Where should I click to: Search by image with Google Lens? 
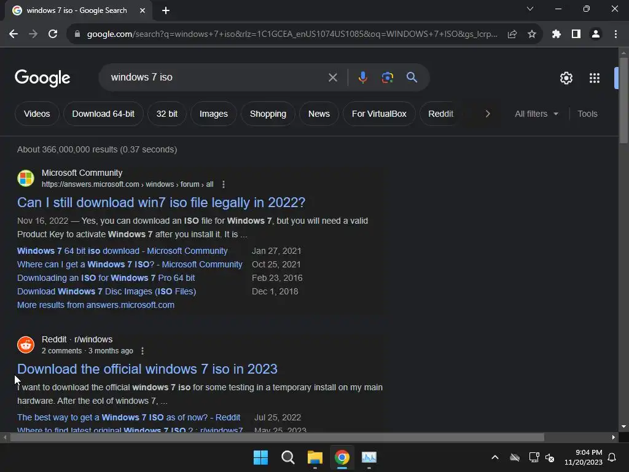(387, 77)
